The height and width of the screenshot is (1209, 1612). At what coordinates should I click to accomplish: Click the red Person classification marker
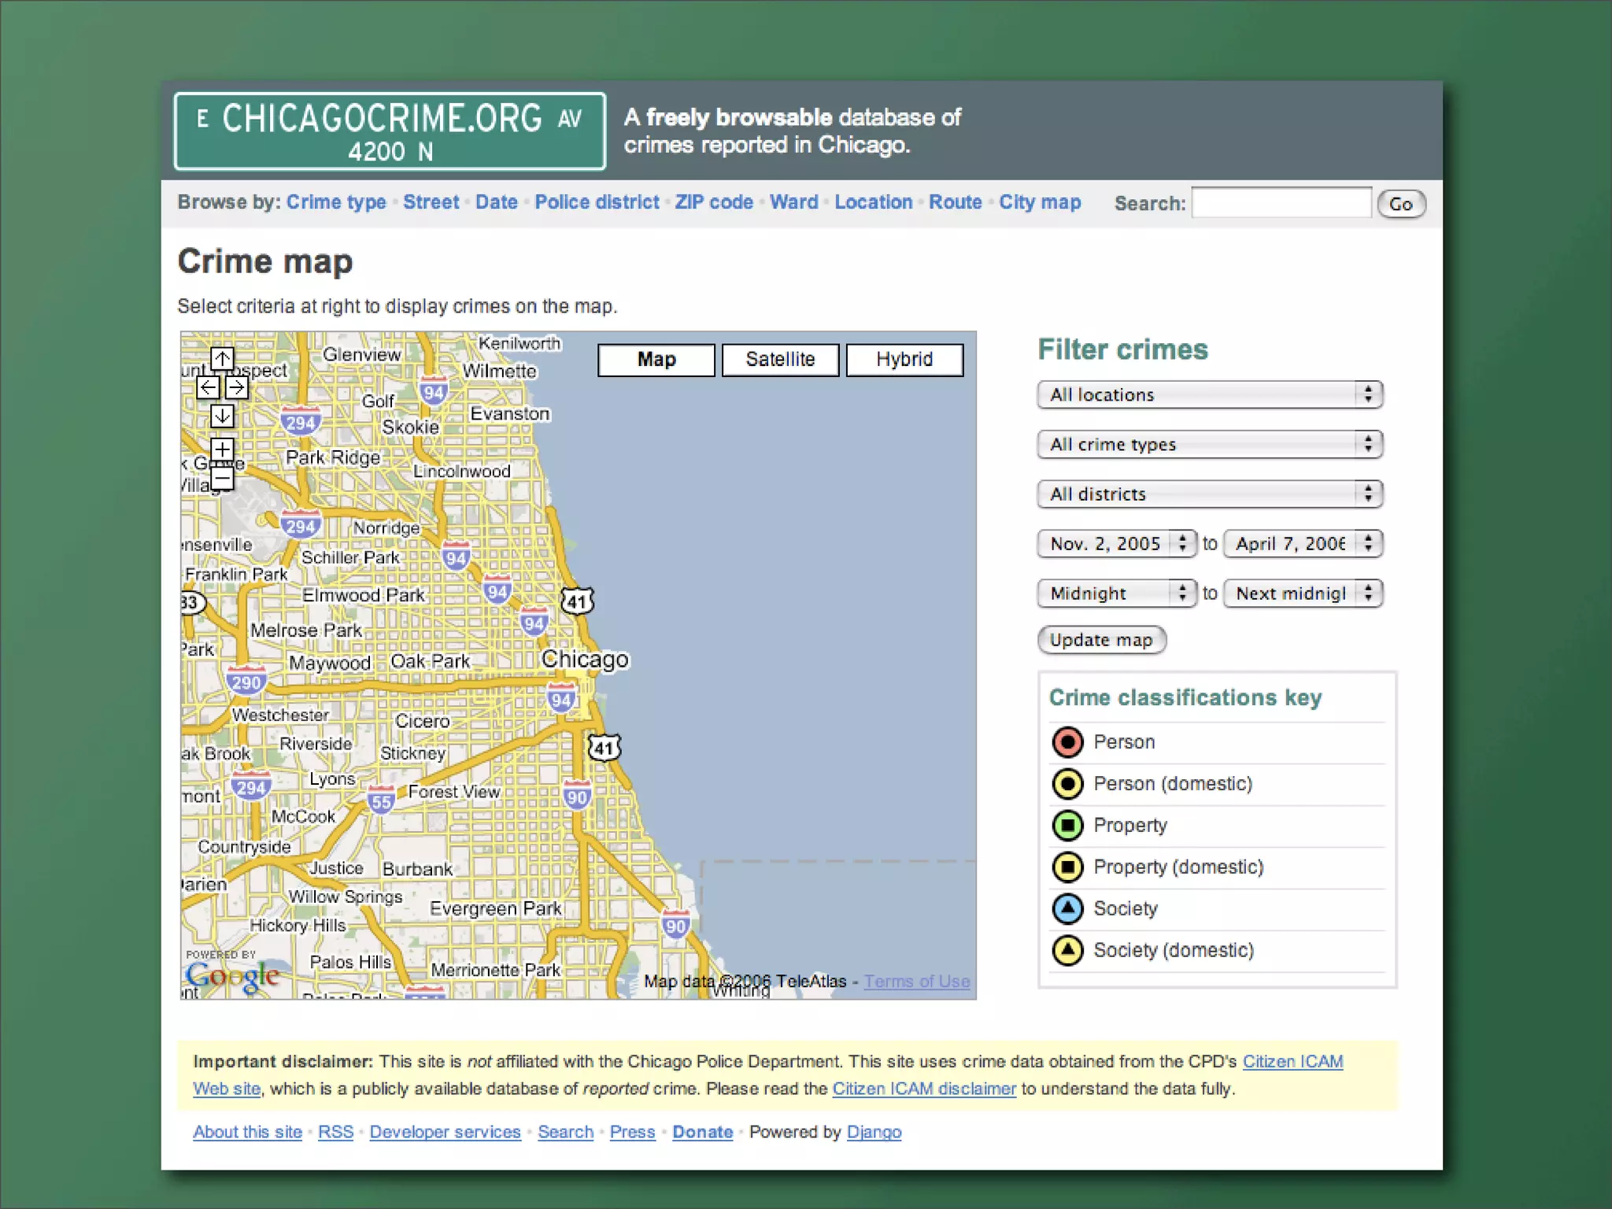click(1067, 741)
